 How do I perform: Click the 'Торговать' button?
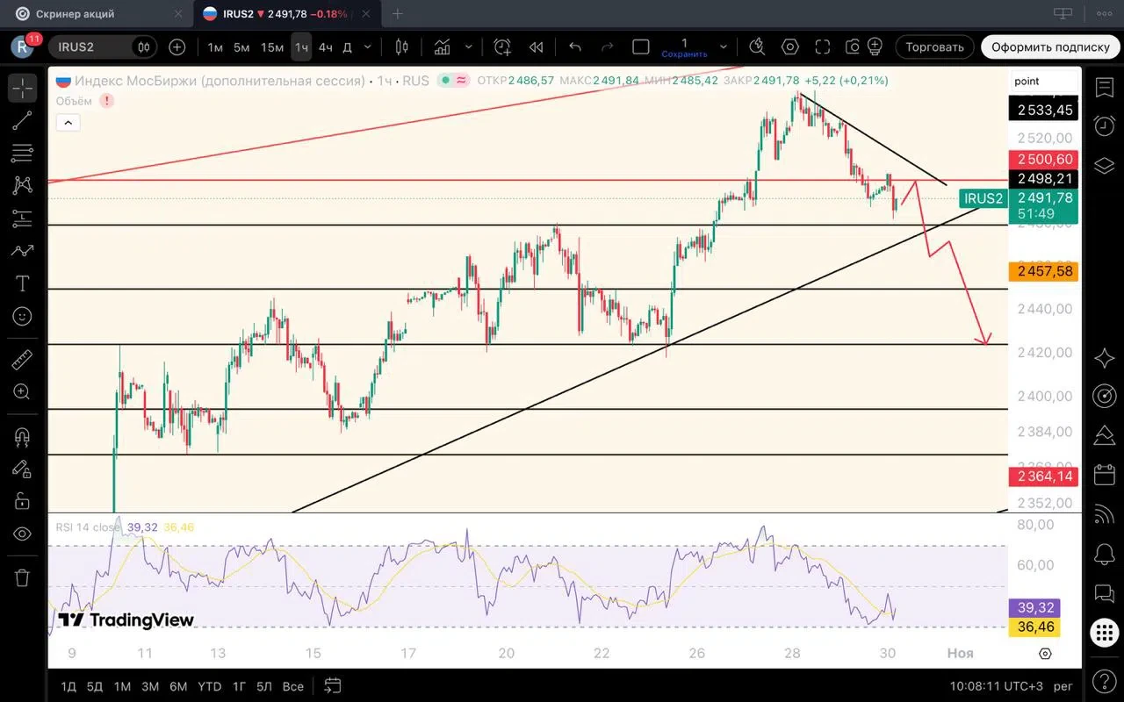[x=934, y=47]
